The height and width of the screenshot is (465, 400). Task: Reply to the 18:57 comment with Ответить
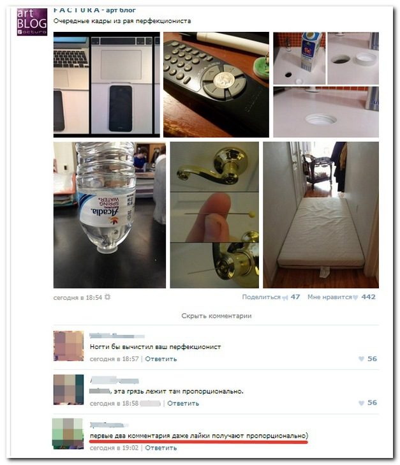pos(161,359)
